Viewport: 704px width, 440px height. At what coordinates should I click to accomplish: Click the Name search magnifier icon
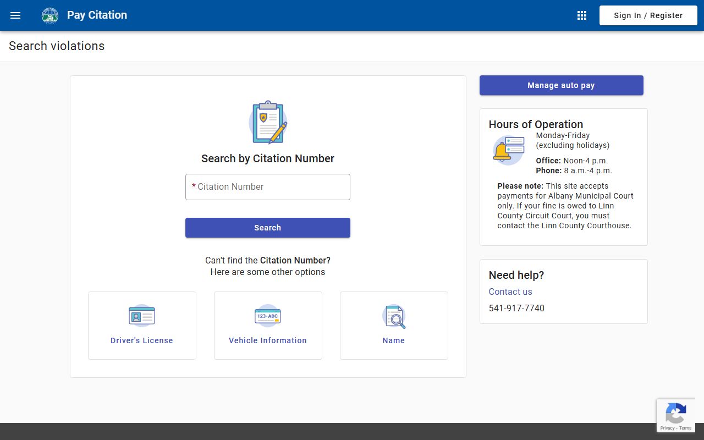coord(394,316)
